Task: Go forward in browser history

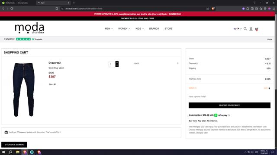Action: point(7,9)
